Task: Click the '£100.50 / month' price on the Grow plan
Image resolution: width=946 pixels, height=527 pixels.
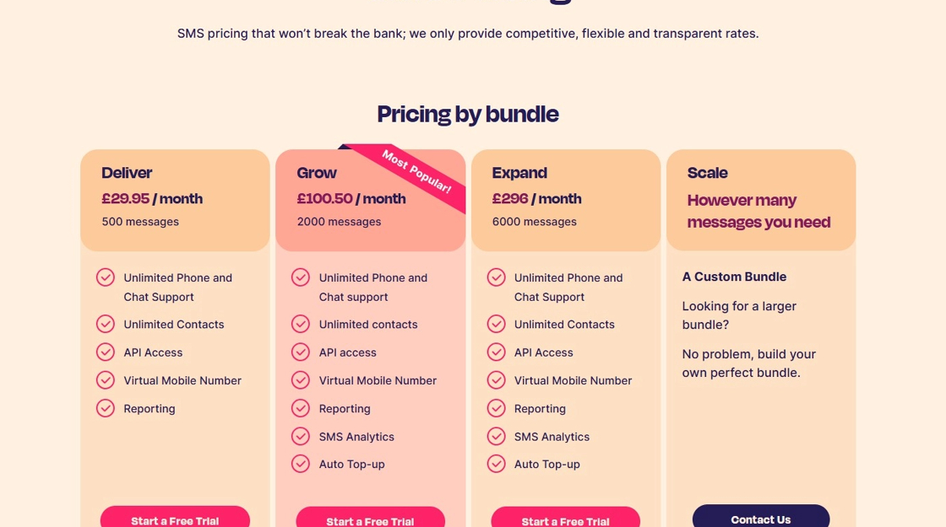Action: (351, 199)
